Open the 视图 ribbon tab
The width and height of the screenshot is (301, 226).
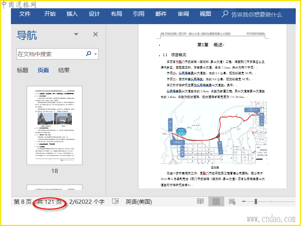pos(205,14)
